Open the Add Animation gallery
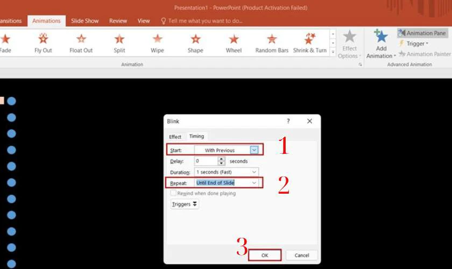 point(381,44)
